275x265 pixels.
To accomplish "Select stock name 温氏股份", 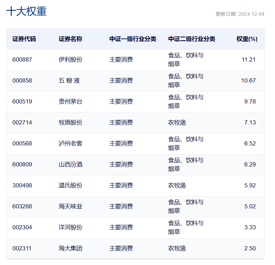I will pyautogui.click(x=70, y=186).
